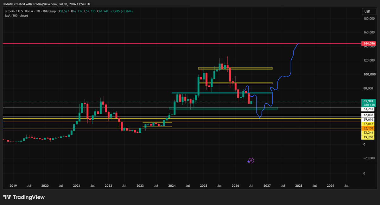Click the 2021 label on time axis
Viewport: 380px width, 205px height.
pyautogui.click(x=76, y=186)
